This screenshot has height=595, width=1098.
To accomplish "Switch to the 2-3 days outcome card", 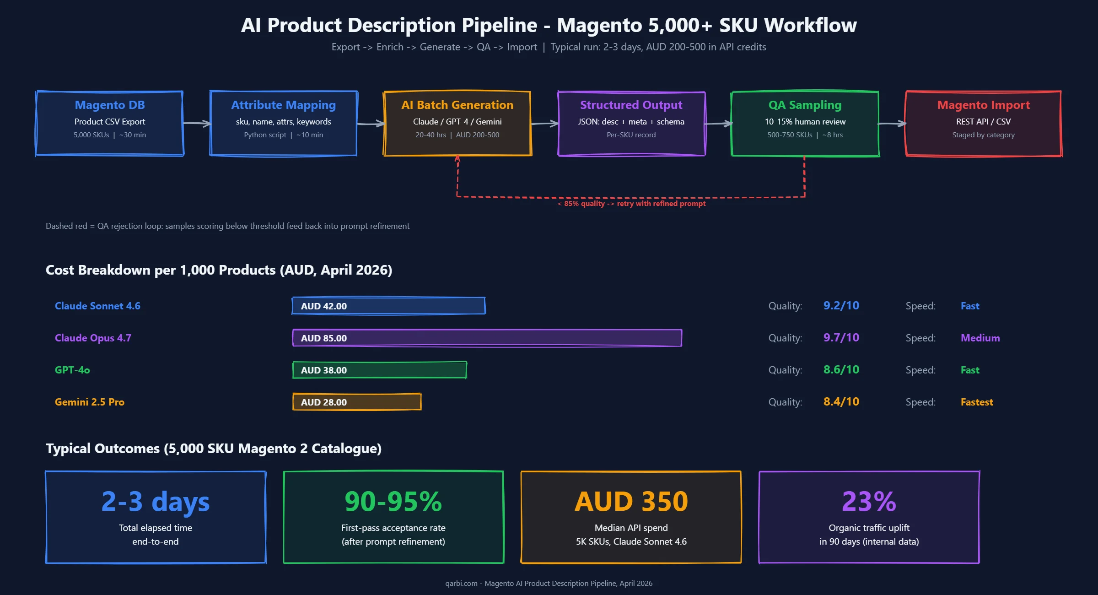I will [155, 517].
